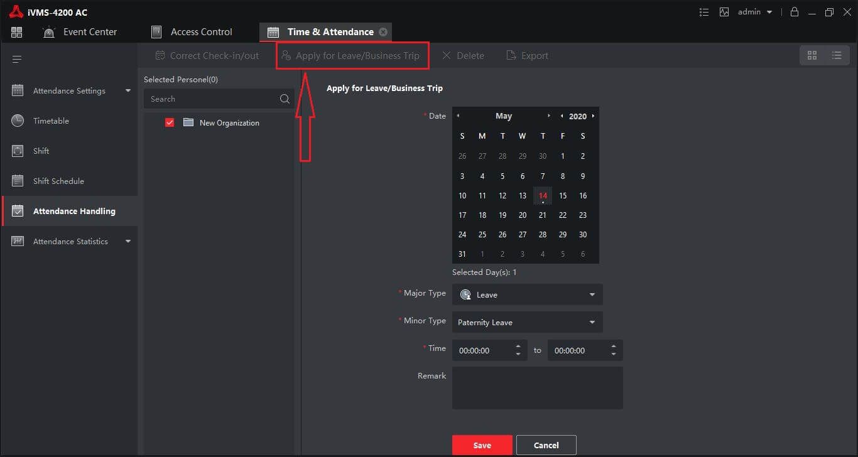The height and width of the screenshot is (457, 858).
Task: Open Shift Schedule in the sidebar
Action: coord(69,181)
